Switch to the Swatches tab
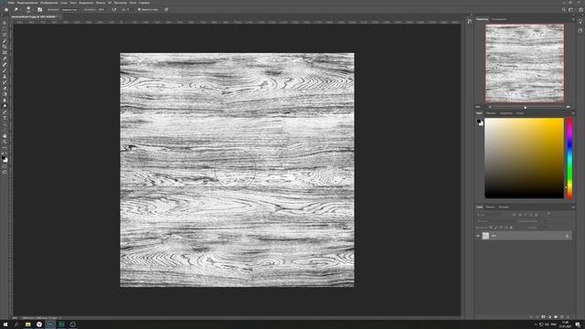This screenshot has height=329, width=585. point(491,113)
